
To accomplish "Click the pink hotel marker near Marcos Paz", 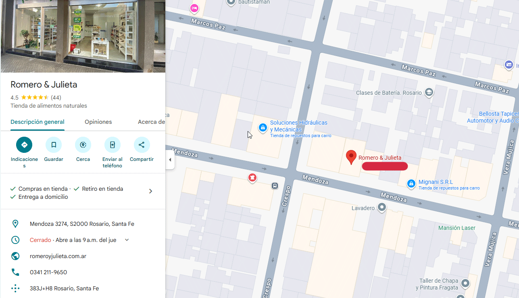I will pos(194,8).
